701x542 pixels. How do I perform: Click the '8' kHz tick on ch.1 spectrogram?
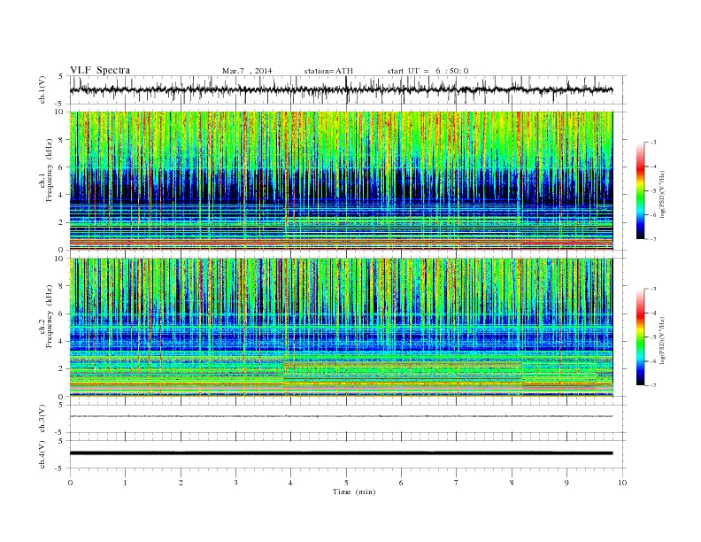pyautogui.click(x=61, y=140)
